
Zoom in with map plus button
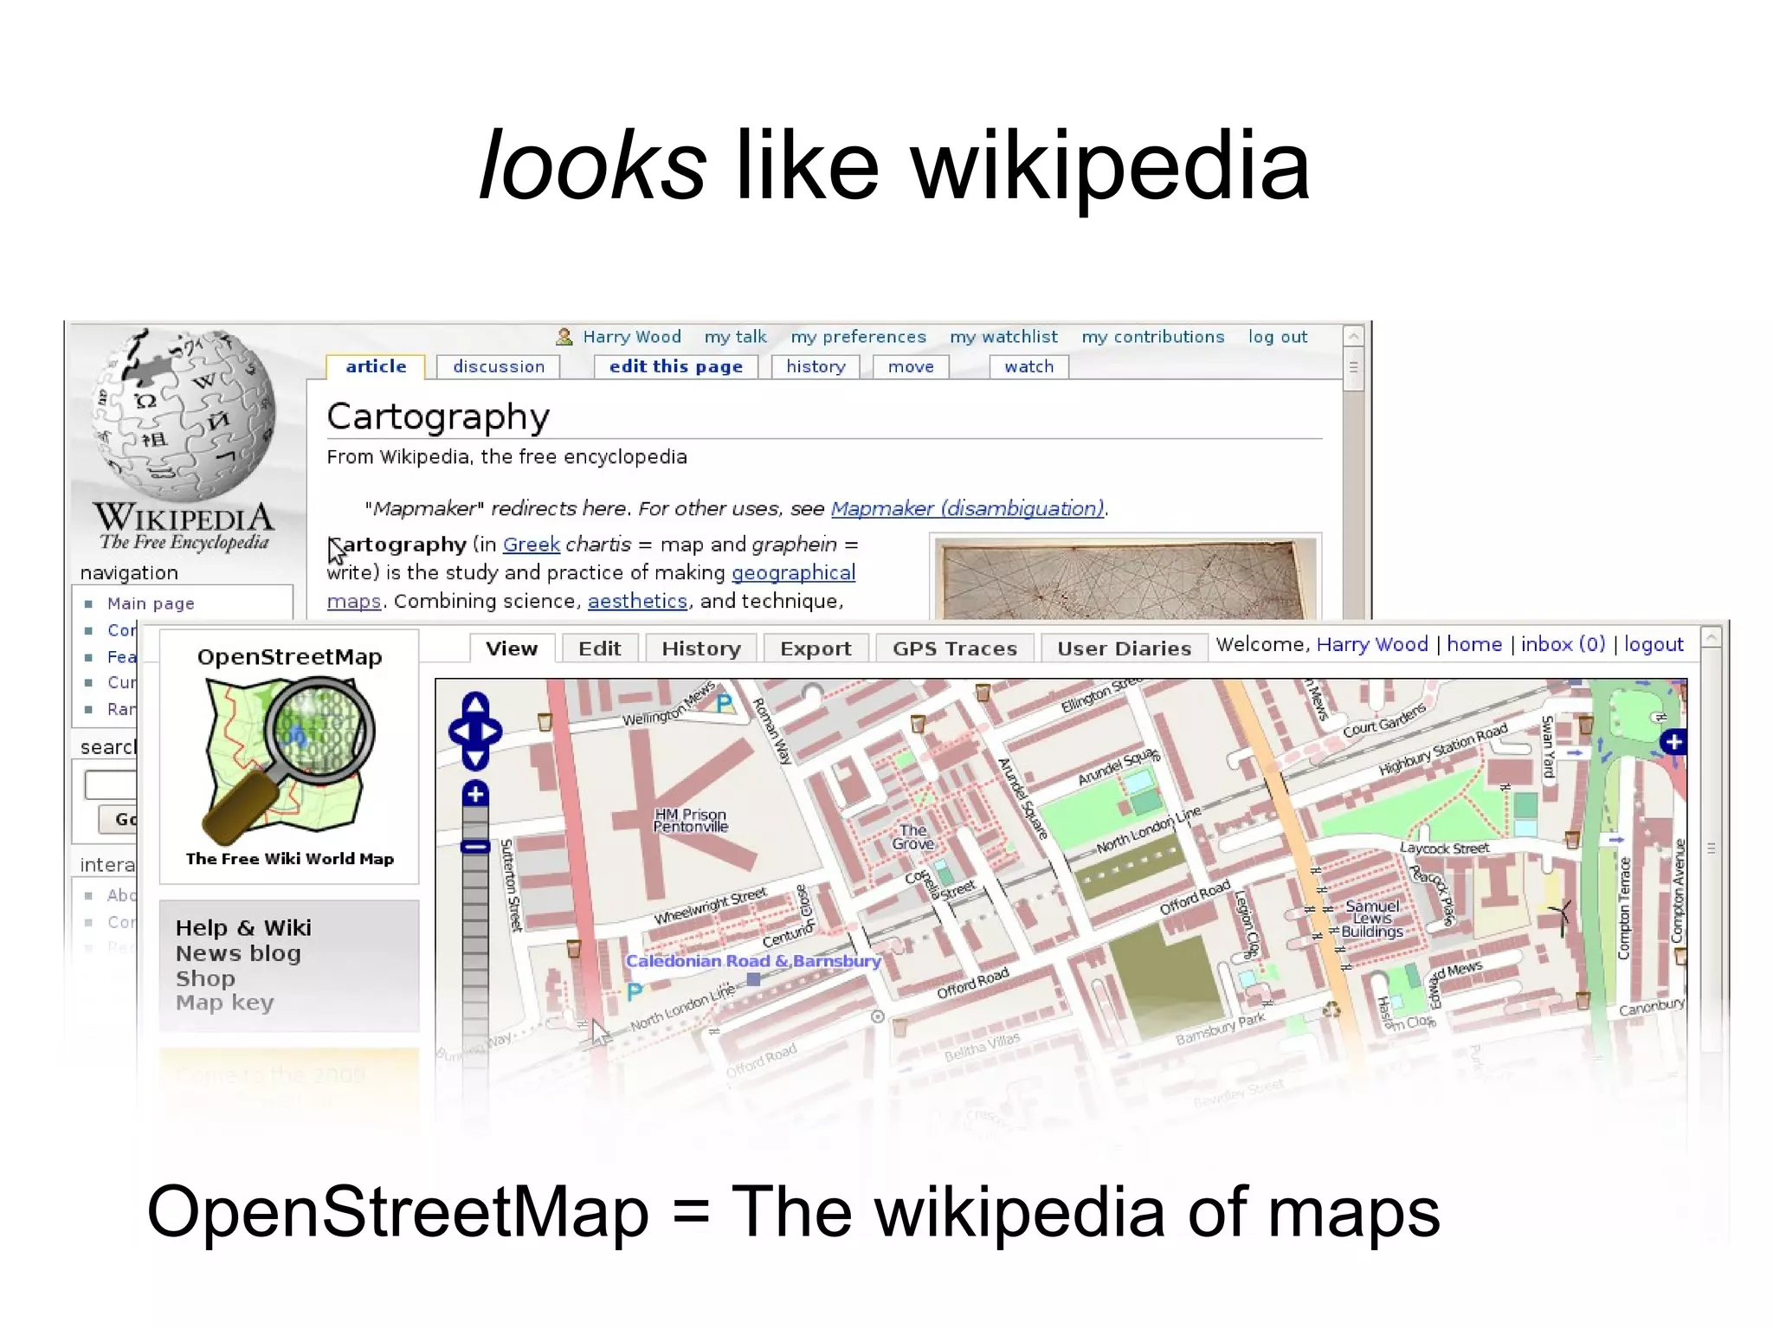(x=475, y=793)
